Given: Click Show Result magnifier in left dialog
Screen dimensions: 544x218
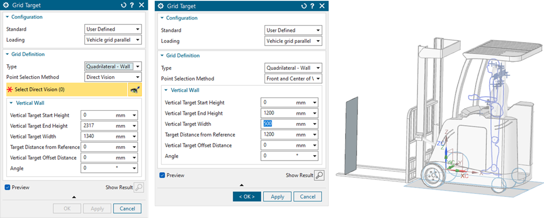Looking at the screenshot, I should click(x=138, y=187).
